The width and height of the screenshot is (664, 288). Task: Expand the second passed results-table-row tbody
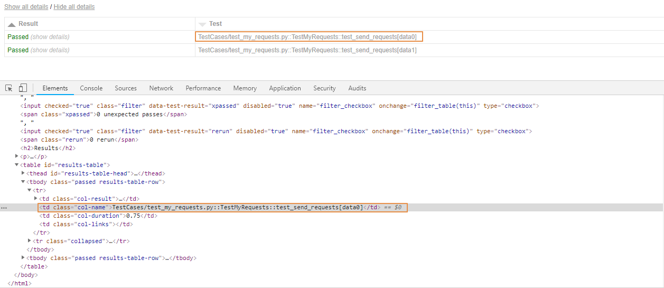[x=23, y=258]
